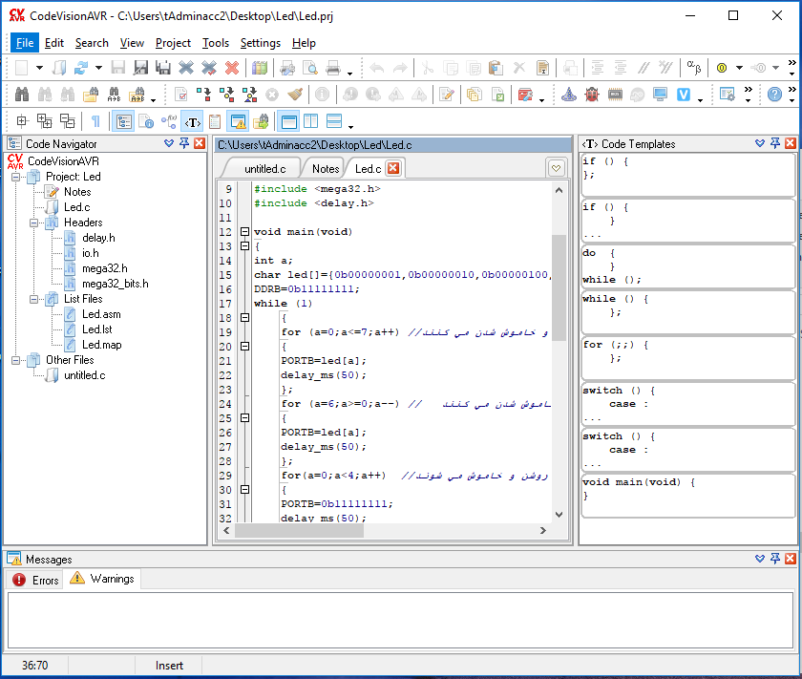
Task: Collapse the Project: Led tree node
Action: click(16, 177)
